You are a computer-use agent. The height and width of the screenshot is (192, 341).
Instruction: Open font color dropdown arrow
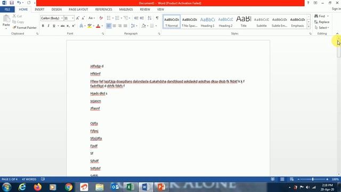[x=102, y=26]
